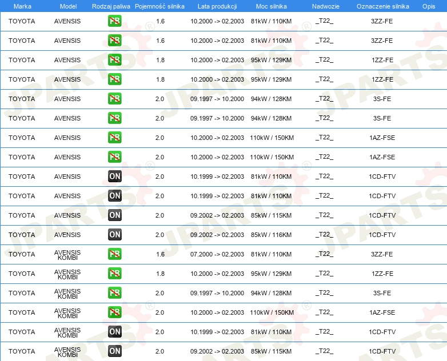Click the Rodzaj paliwa column header
The image size is (447, 361).
tap(111, 6)
